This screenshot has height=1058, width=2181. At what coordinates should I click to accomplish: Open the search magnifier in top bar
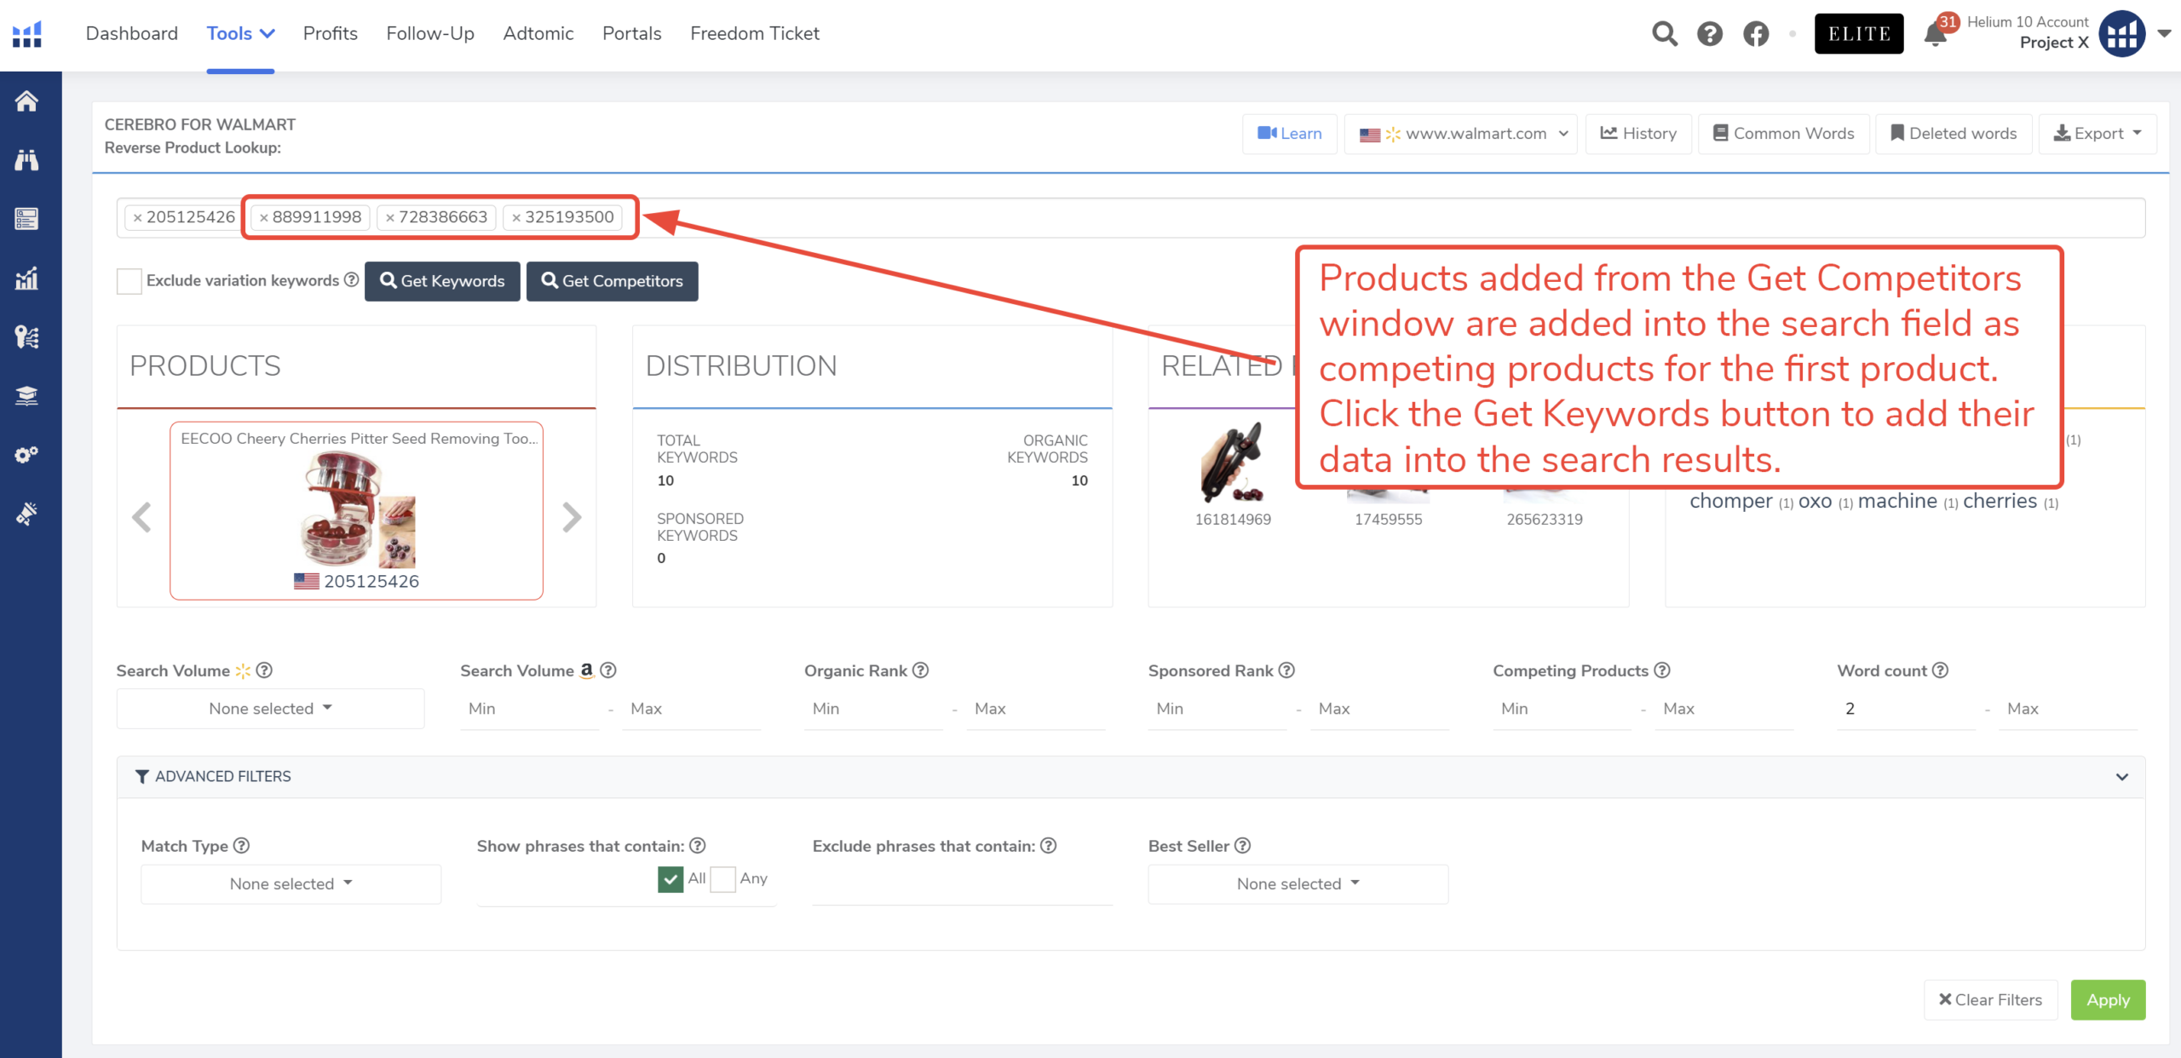(x=1664, y=34)
